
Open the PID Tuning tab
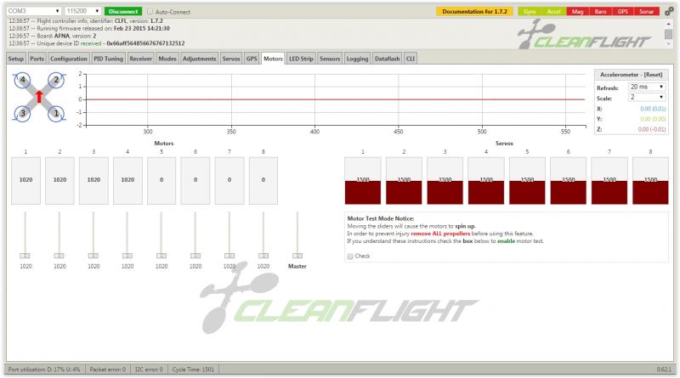pyautogui.click(x=109, y=59)
